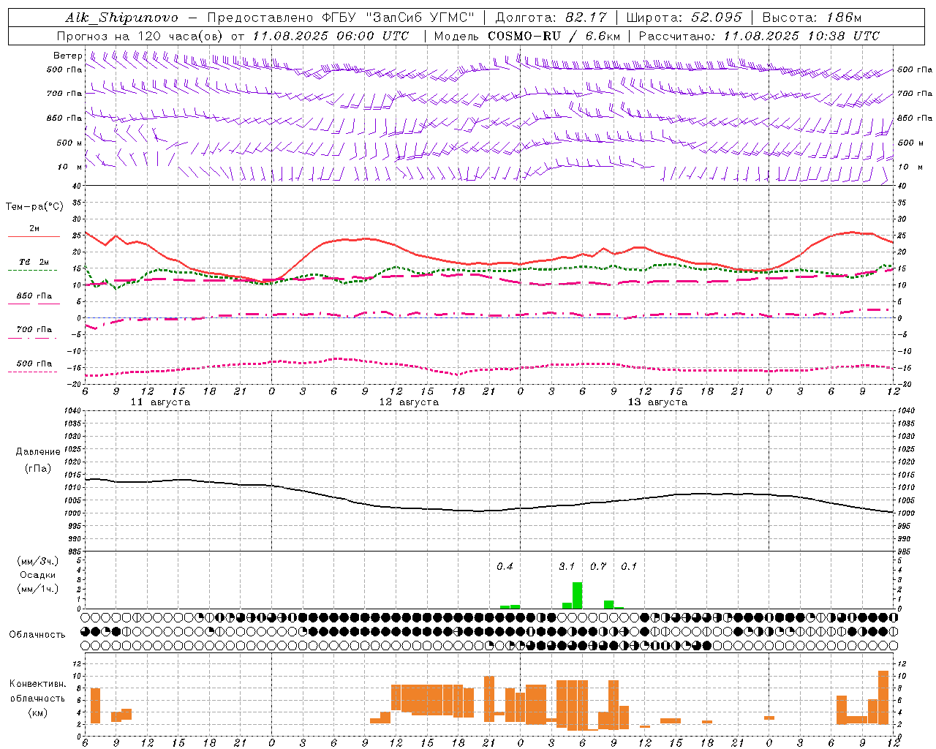The image size is (936, 749).
Task: Click the 11 августа date label
Action: pos(160,402)
